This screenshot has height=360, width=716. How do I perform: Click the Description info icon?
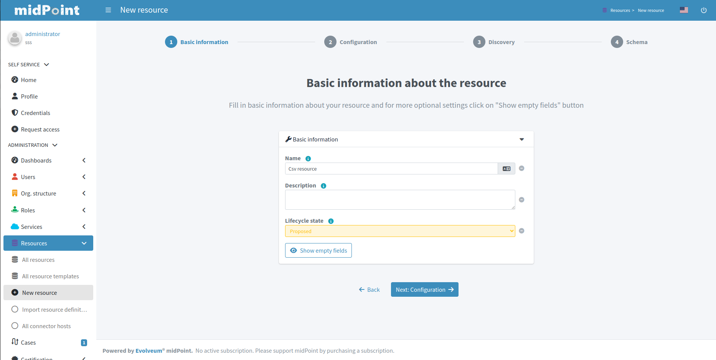(x=323, y=186)
